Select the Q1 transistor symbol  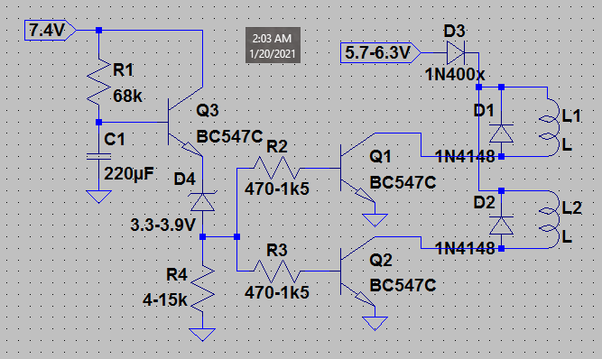357,168
